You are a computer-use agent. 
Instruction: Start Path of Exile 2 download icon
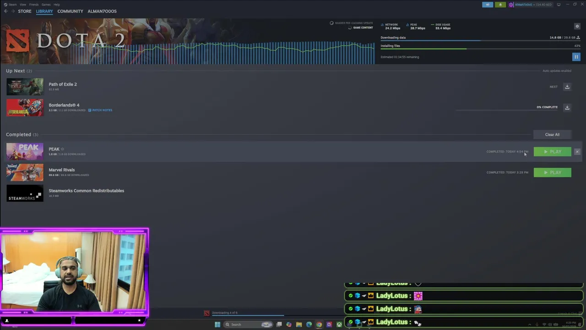[567, 87]
